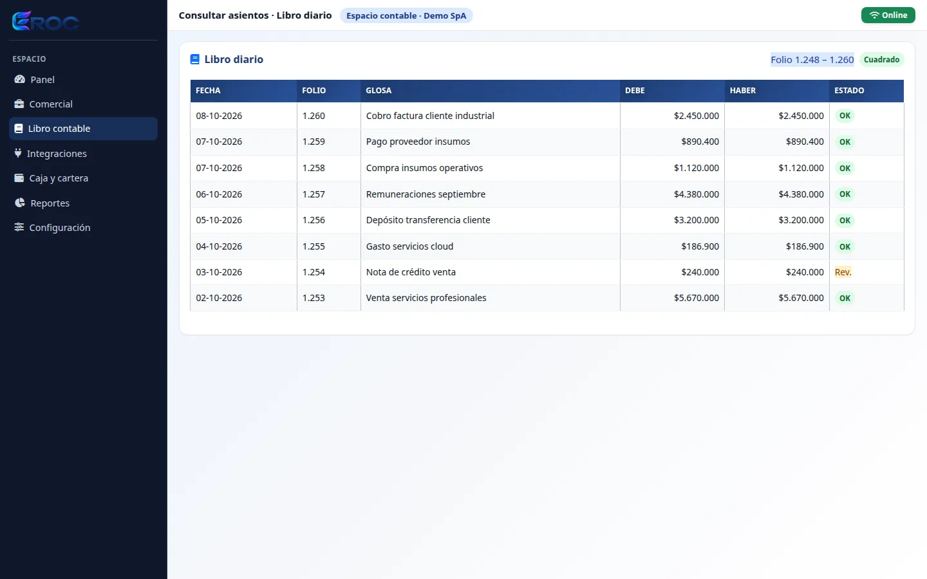Click Folio 1.248 – 1.260 range label

tap(812, 59)
